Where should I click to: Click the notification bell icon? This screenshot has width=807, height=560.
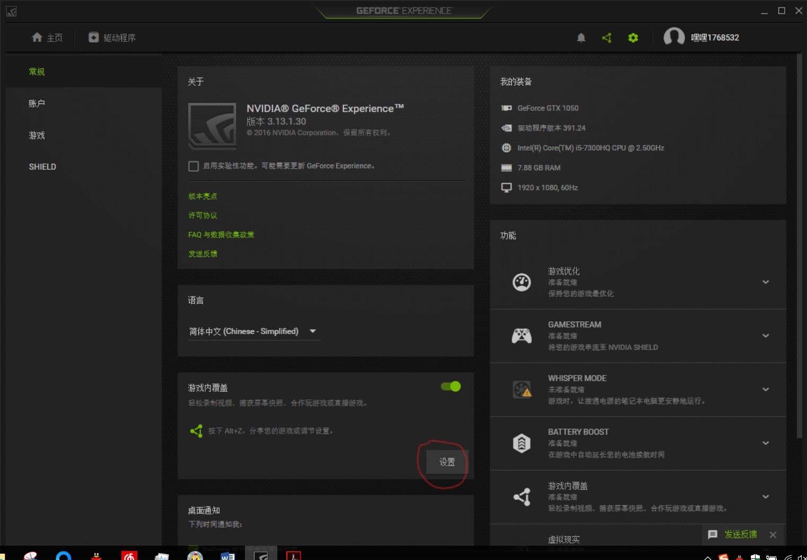581,38
